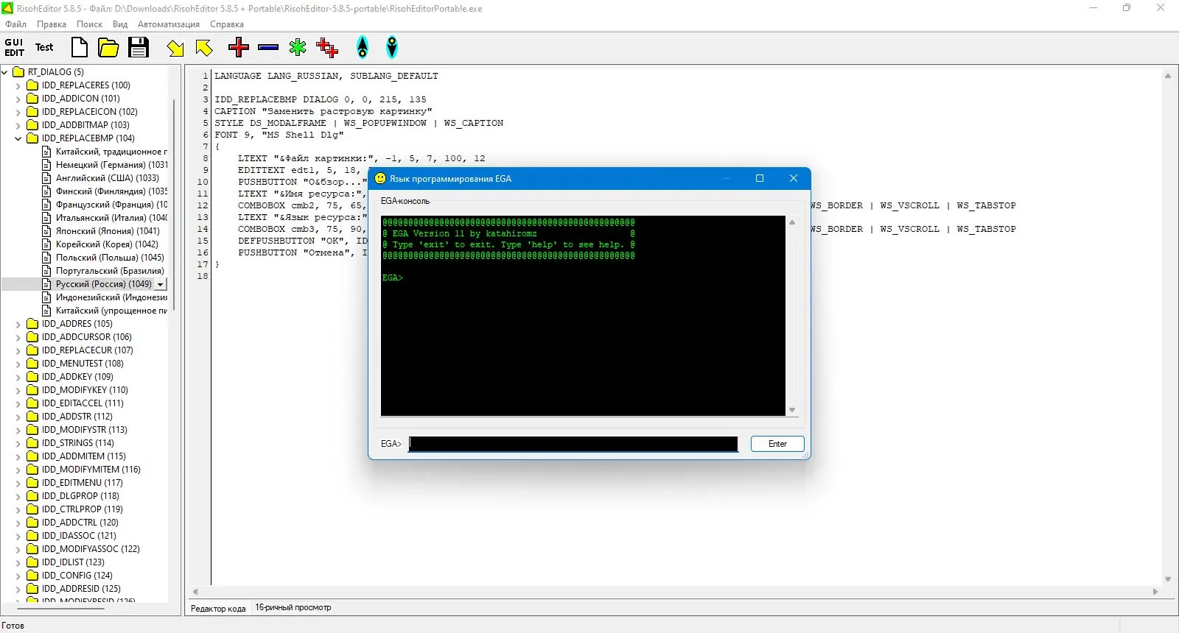
Task: Expand the IDD_ADDRES (105) node
Action: 18,324
